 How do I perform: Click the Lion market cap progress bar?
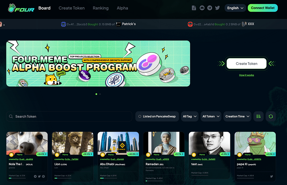tap(63, 178)
